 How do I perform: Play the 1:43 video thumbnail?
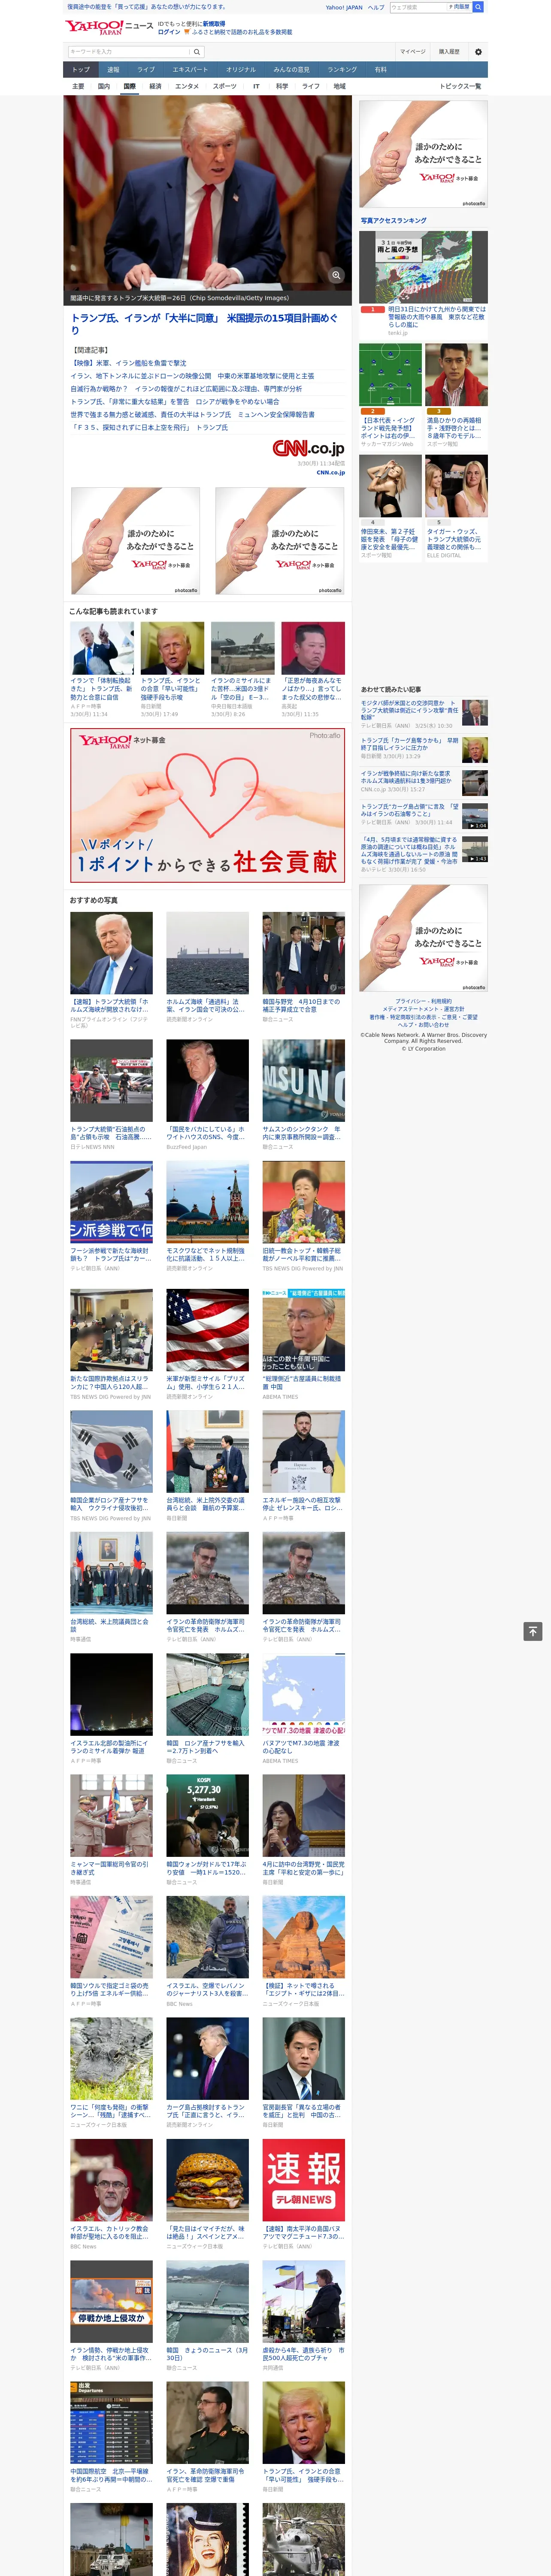click(x=475, y=849)
